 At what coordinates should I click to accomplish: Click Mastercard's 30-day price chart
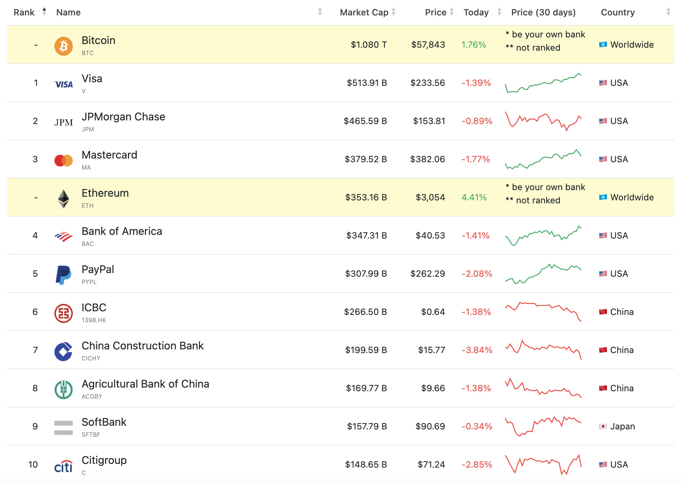coord(543,159)
